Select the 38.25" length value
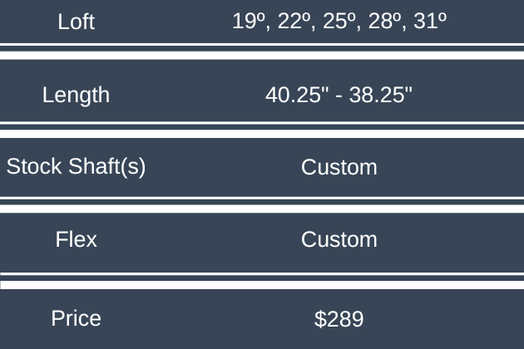 tap(384, 94)
